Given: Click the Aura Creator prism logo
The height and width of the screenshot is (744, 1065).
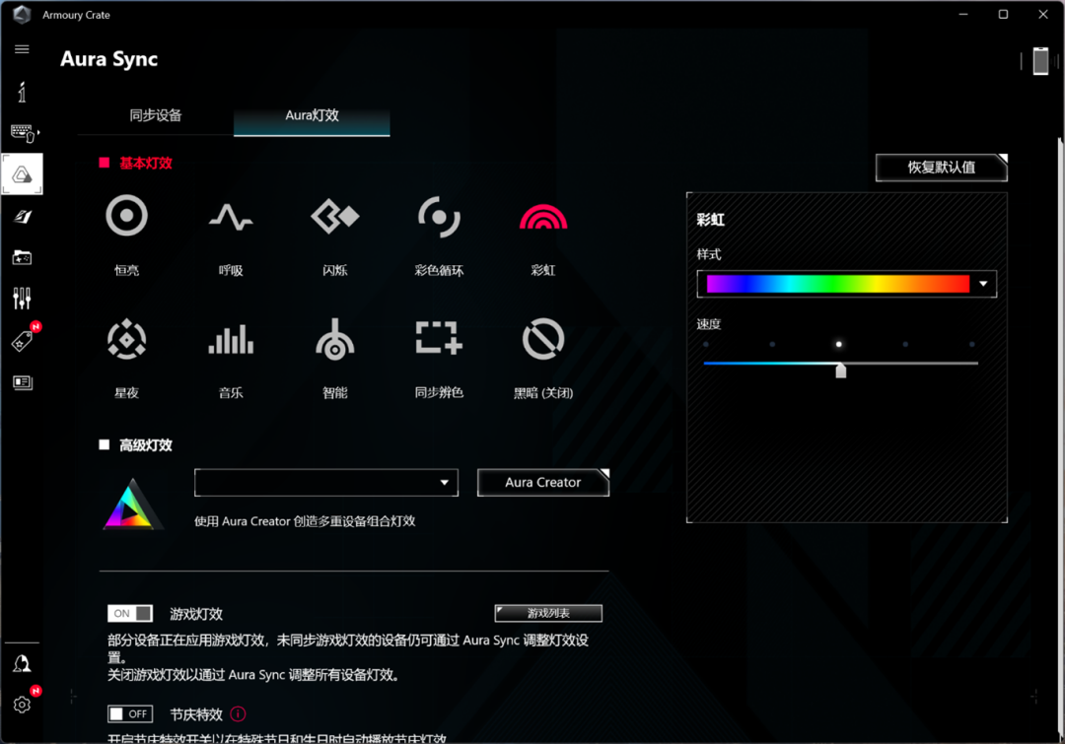Looking at the screenshot, I should [x=132, y=504].
